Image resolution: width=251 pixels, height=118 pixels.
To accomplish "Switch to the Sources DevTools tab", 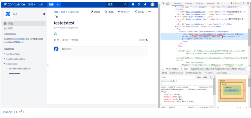I will (x=199, y=3).
